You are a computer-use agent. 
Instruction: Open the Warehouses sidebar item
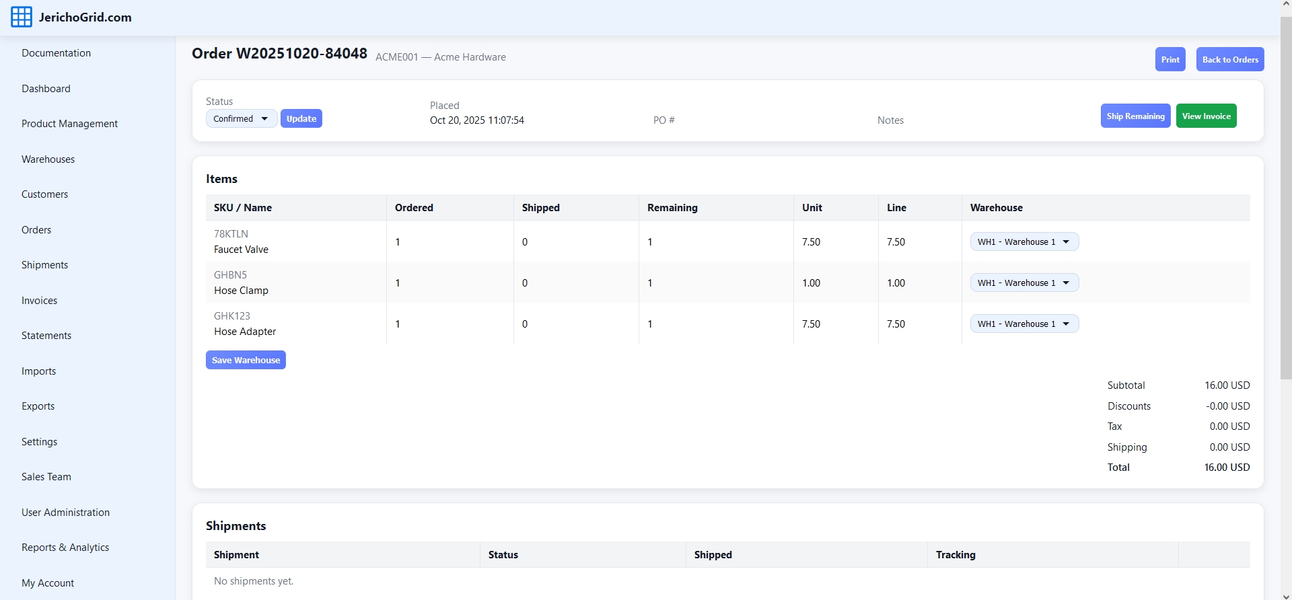click(x=48, y=159)
